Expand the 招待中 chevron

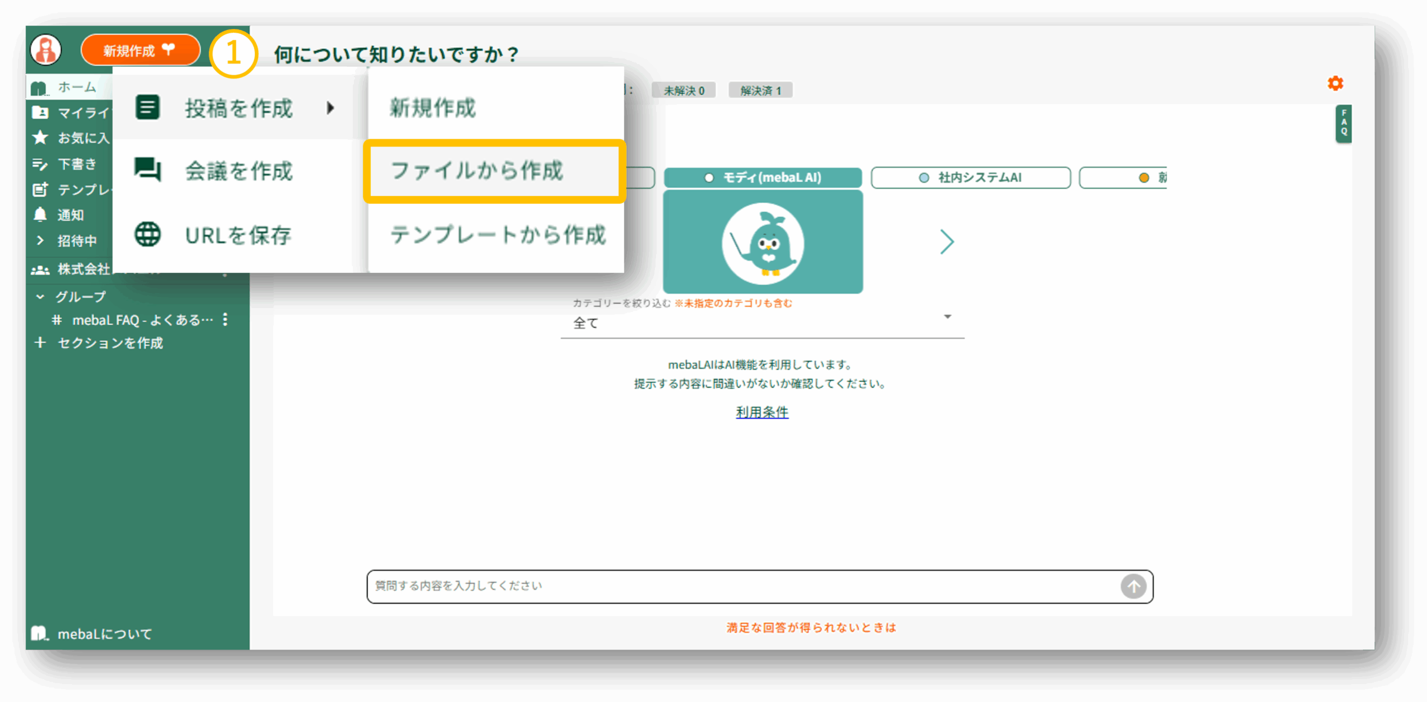click(40, 240)
